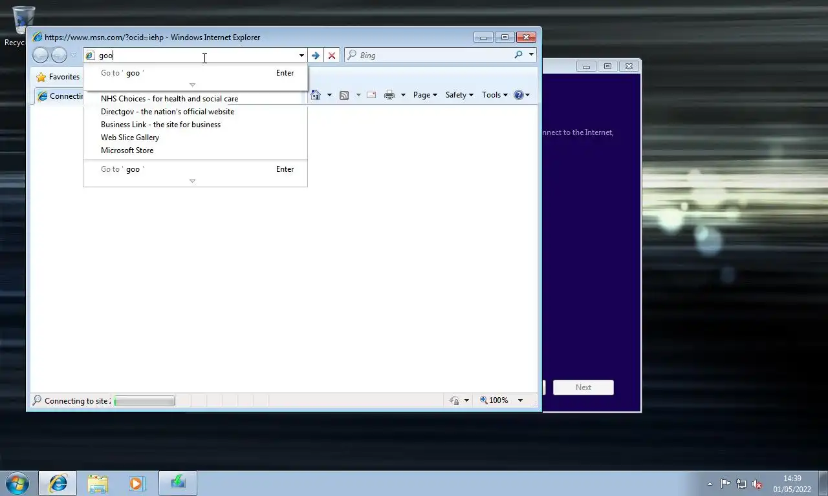Select the Connecting browser tab
Image resolution: width=828 pixels, height=496 pixels.
pos(60,96)
